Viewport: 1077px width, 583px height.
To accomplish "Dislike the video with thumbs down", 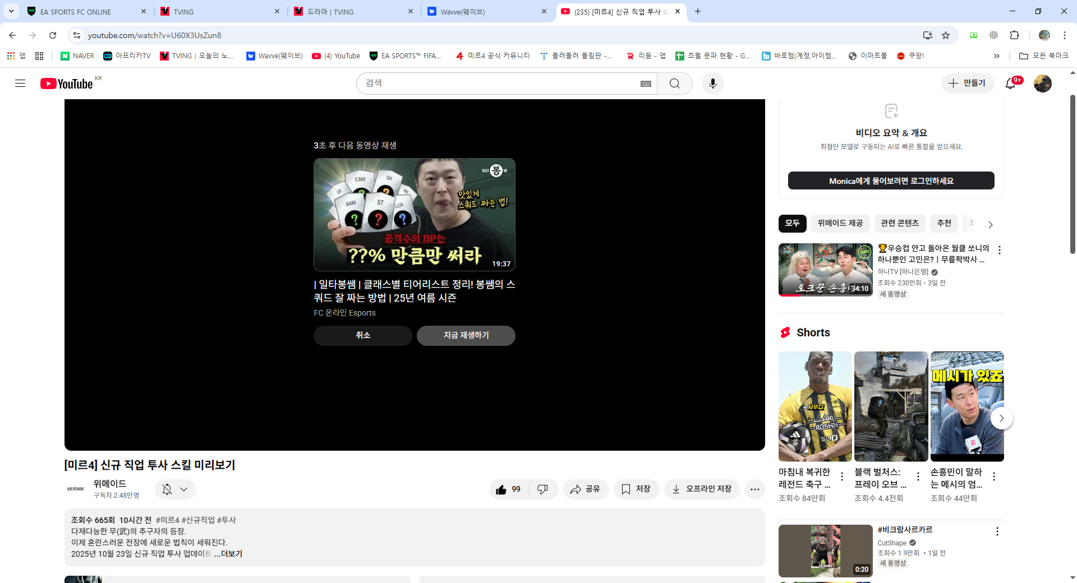I will (x=542, y=489).
